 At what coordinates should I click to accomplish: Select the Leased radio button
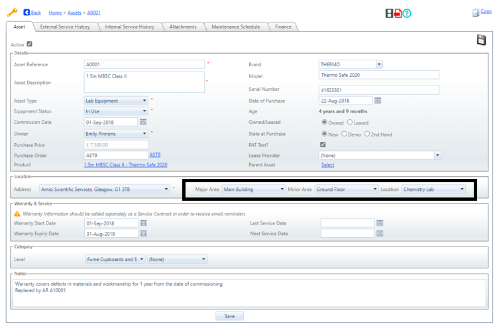[x=350, y=122]
